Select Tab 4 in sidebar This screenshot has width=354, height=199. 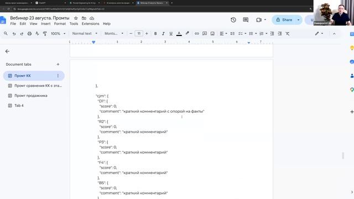[34, 106]
